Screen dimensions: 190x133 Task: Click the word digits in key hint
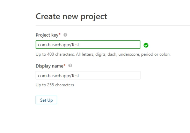click(101, 54)
